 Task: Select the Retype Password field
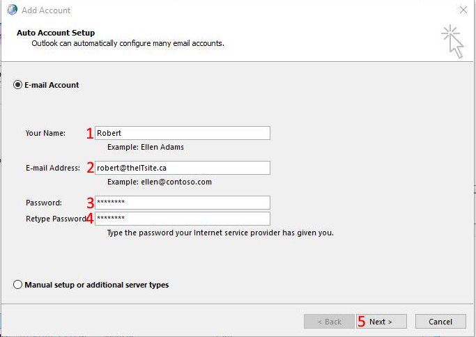pyautogui.click(x=182, y=219)
